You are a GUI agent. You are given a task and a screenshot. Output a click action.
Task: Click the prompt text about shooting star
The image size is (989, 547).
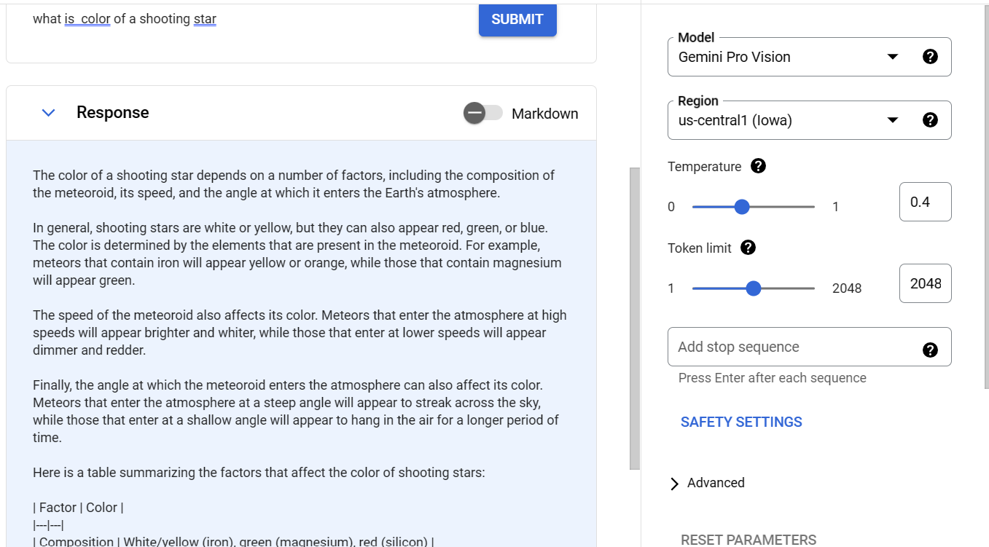pyautogui.click(x=125, y=19)
